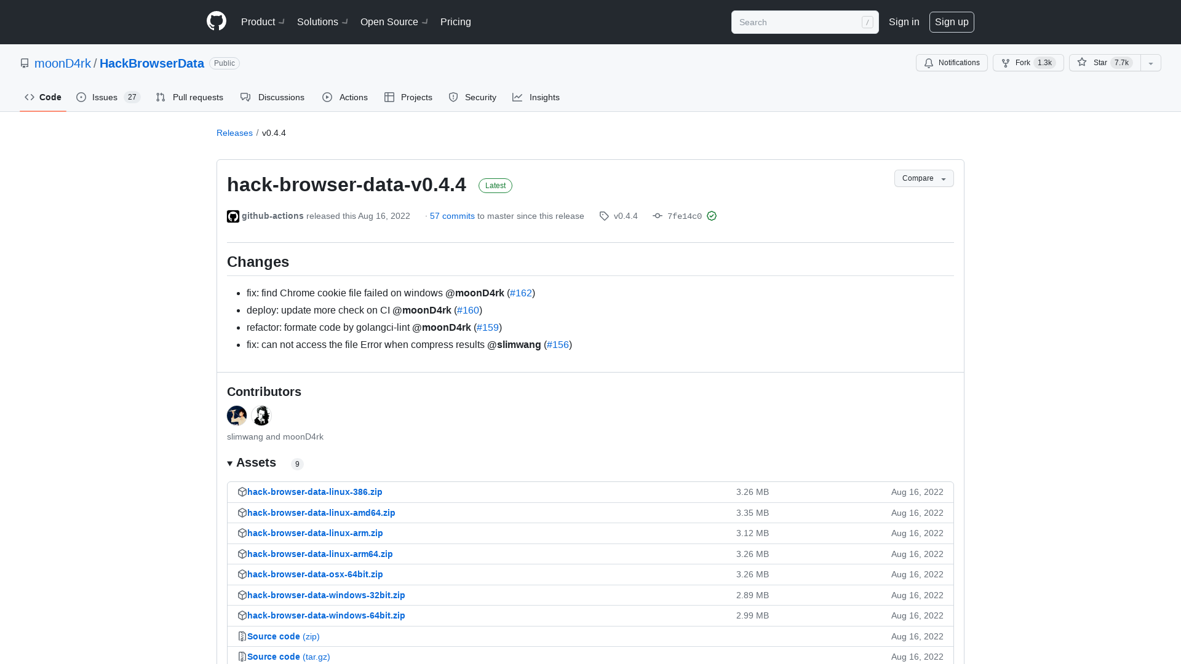This screenshot has width=1181, height=664.
Task: Switch to the Projects tab
Action: click(x=408, y=97)
